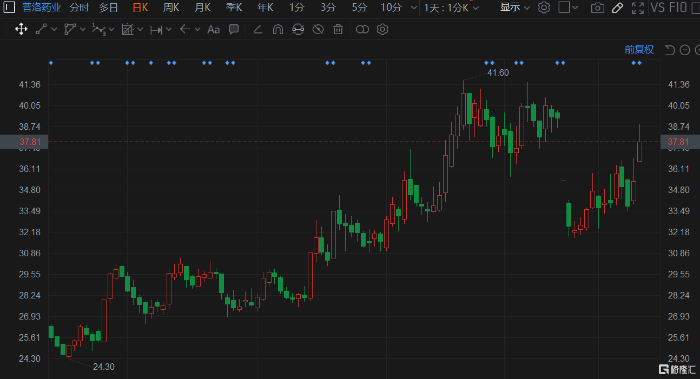Toggle the left sidebar panel icon
The width and height of the screenshot is (700, 379).
pos(9,8)
